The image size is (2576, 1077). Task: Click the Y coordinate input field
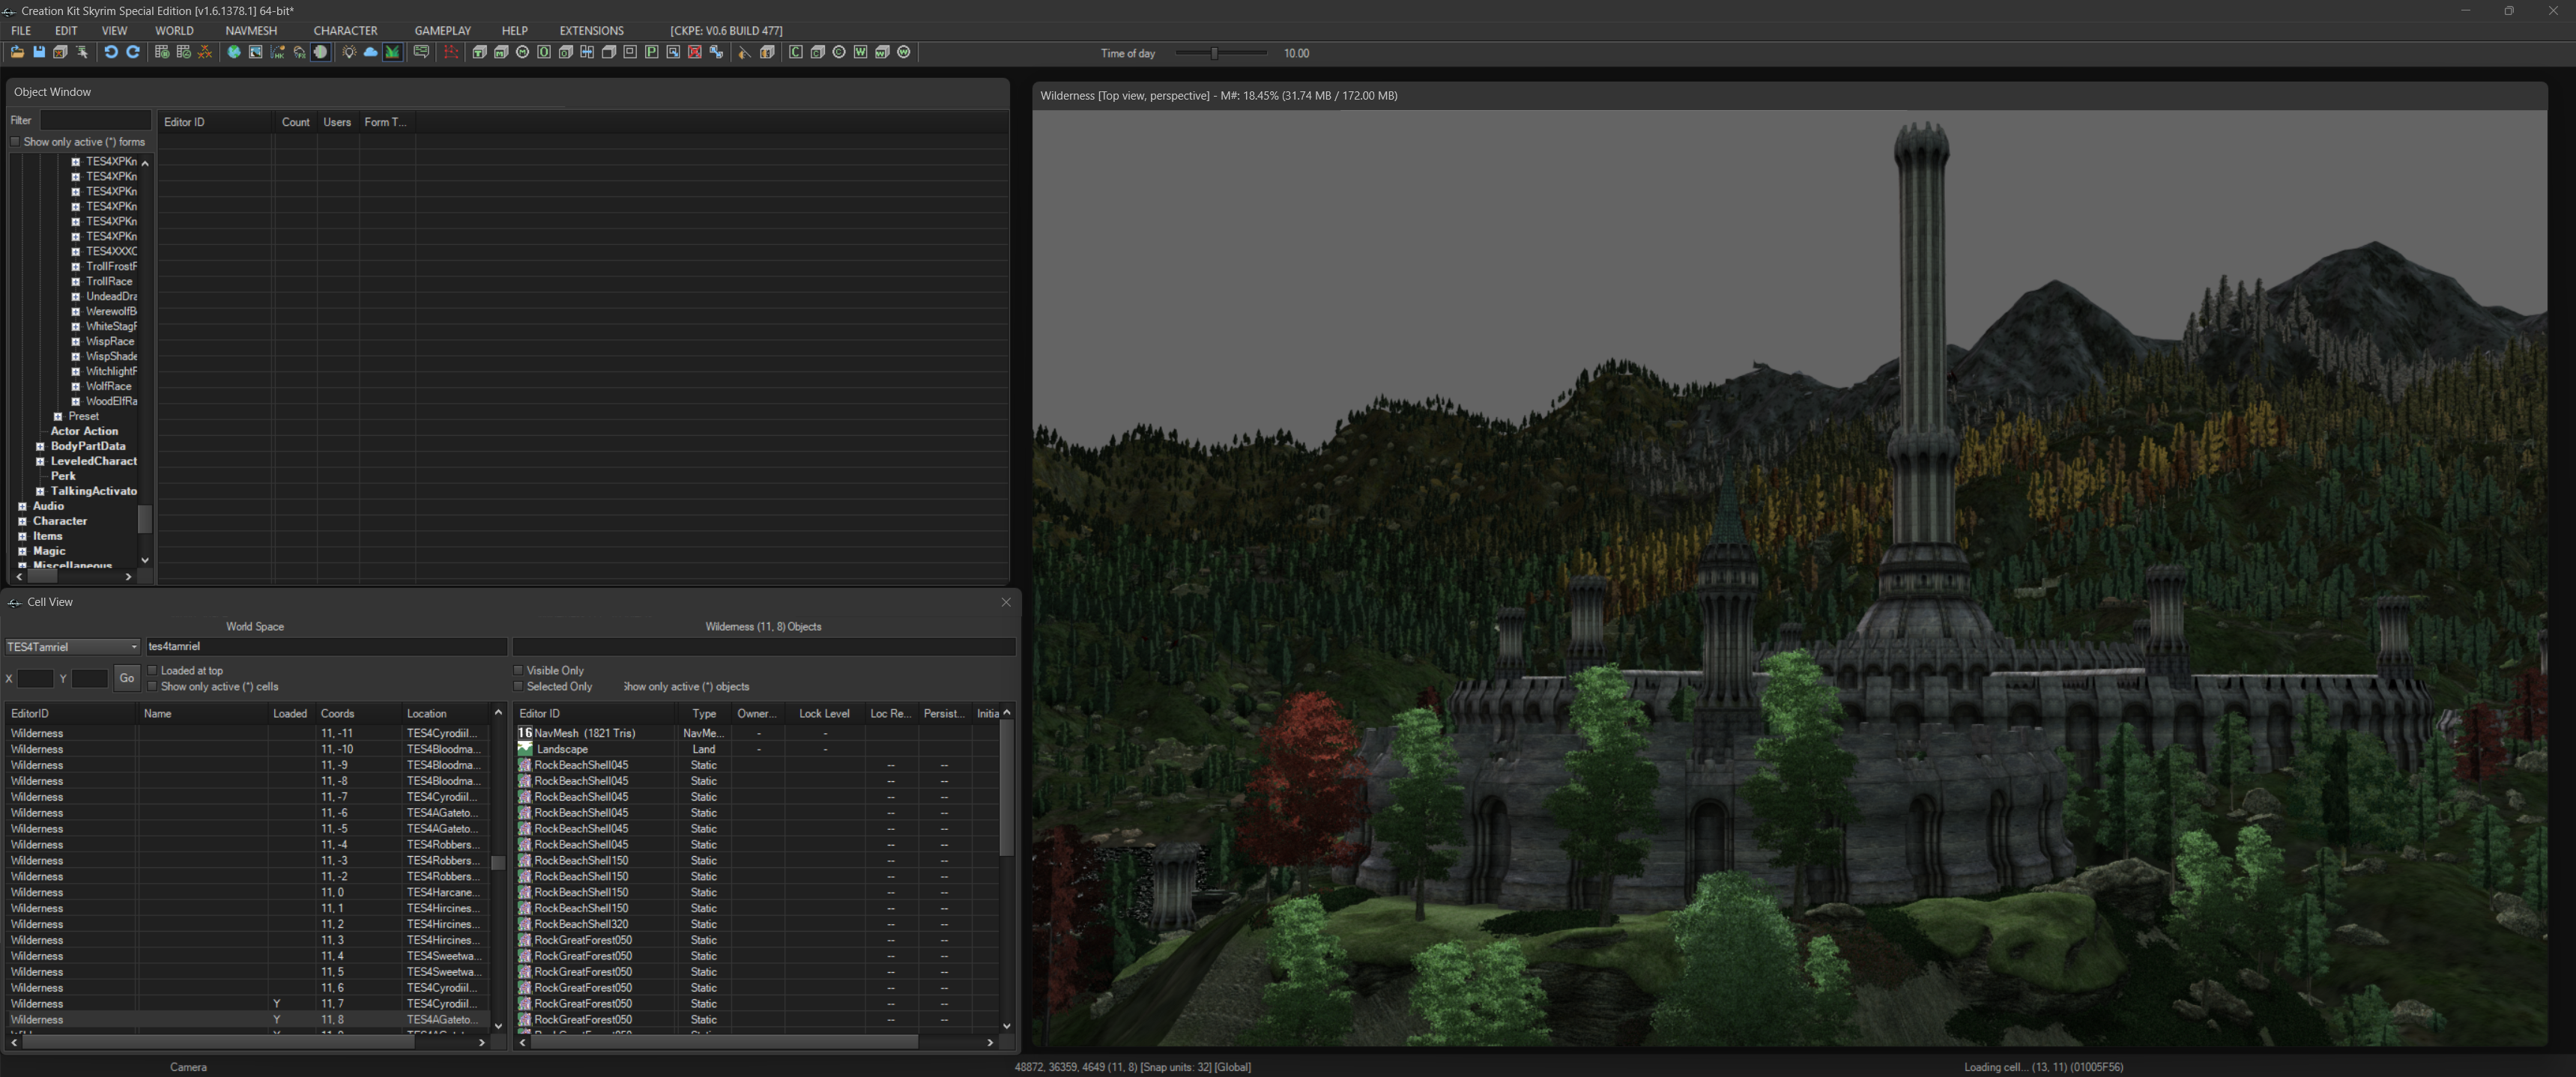coord(89,678)
